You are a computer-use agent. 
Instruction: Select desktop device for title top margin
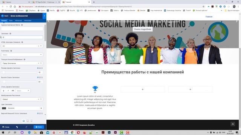tap(38, 113)
